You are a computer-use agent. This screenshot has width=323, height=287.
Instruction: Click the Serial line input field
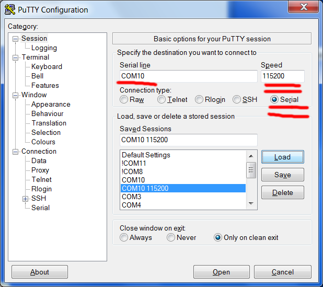pyautogui.click(x=187, y=76)
